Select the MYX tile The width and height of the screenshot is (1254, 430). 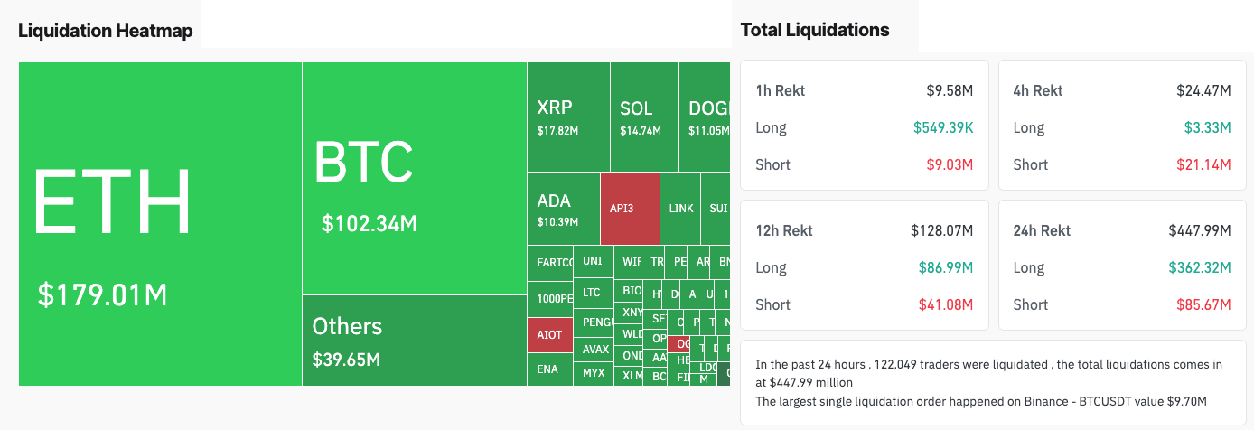coord(594,373)
